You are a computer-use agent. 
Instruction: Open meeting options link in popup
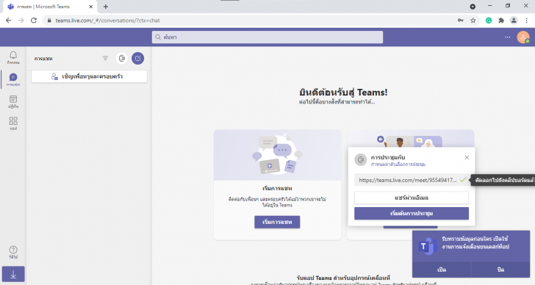point(398,165)
